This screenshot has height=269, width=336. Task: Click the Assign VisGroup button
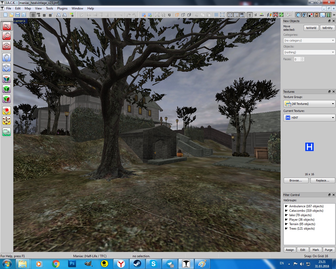coord(290,250)
